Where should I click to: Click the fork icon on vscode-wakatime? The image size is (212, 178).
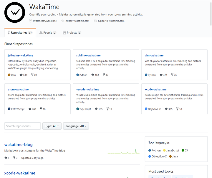(x=107, y=109)
